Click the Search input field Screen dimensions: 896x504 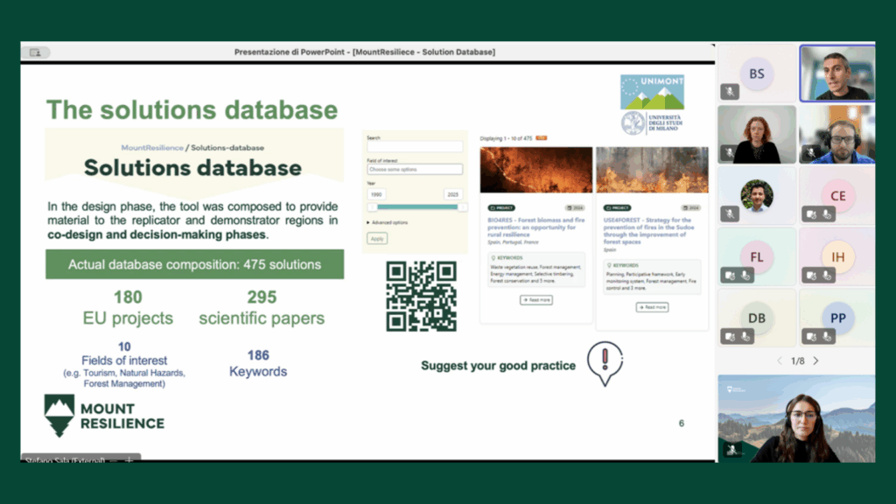(415, 147)
